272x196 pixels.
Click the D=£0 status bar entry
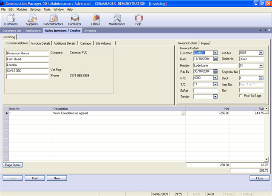click(x=214, y=194)
